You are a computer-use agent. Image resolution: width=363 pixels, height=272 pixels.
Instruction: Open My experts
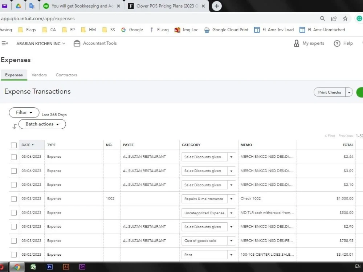coord(309,43)
